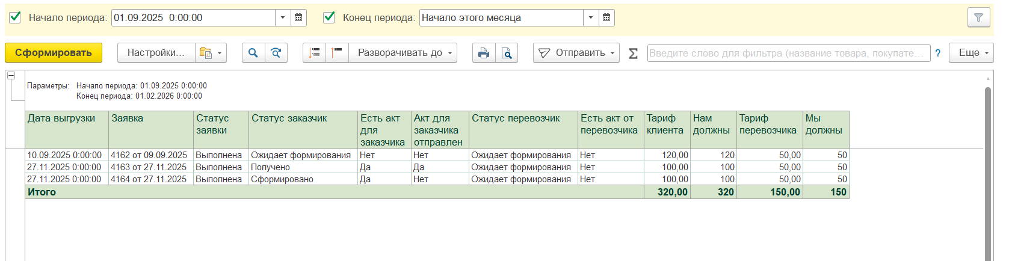
Task: Click the 'Сформировать' button
Action: tap(54, 53)
